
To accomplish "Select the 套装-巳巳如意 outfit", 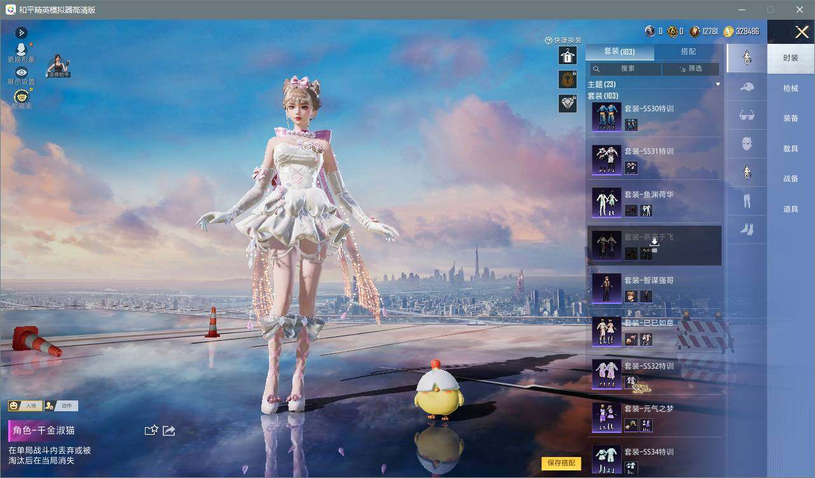I will click(x=654, y=331).
